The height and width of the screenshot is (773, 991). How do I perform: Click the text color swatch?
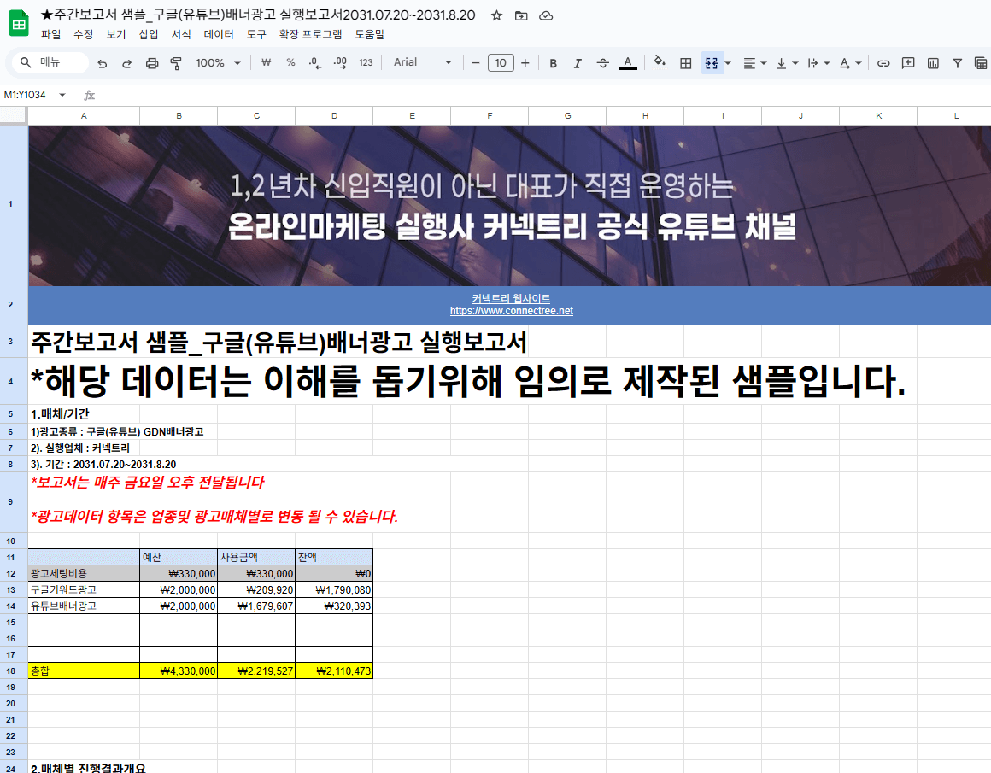(627, 62)
